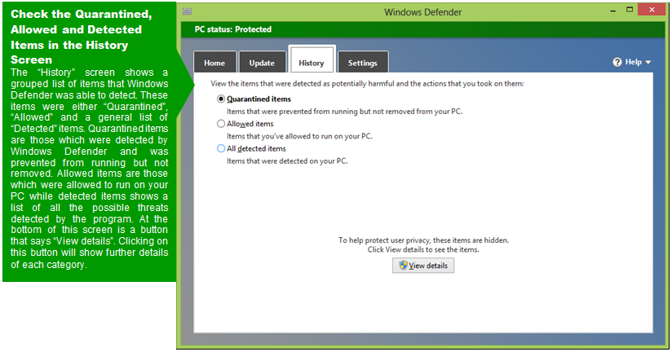Screen dimensions: 672x352
Task: Click 'these items are hidden' privacy notice
Action: pyautogui.click(x=423, y=240)
